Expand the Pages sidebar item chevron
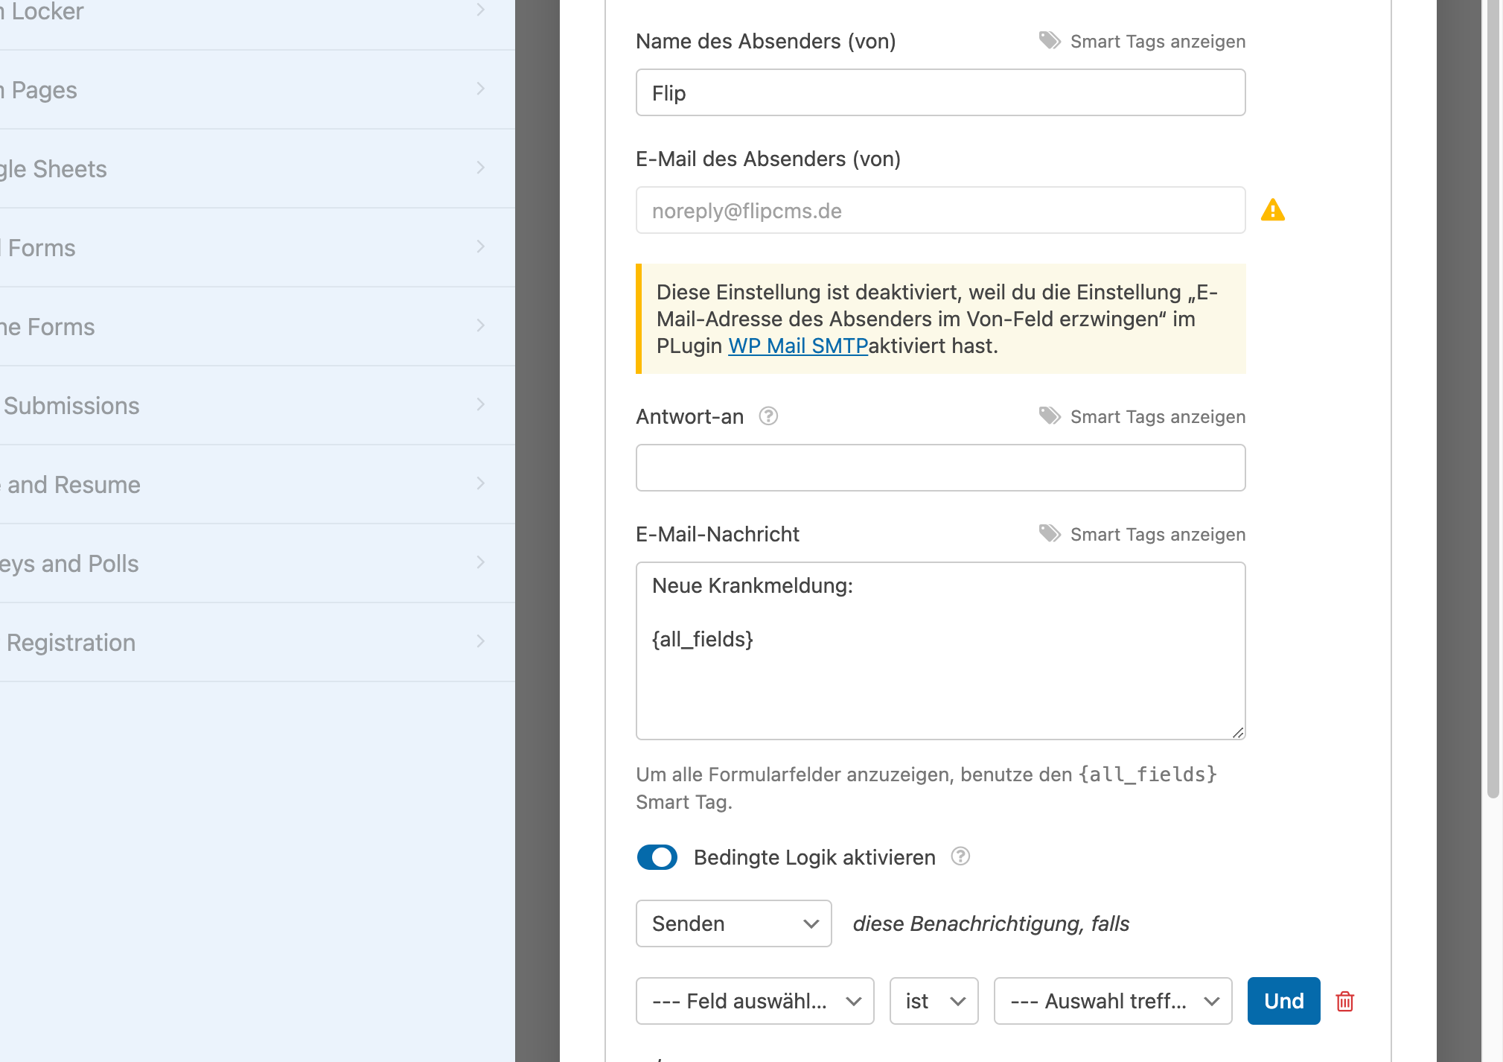The height and width of the screenshot is (1062, 1503). tap(480, 89)
